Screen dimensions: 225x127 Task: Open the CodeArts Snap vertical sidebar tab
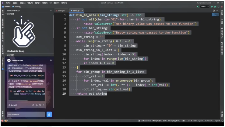point(2,63)
